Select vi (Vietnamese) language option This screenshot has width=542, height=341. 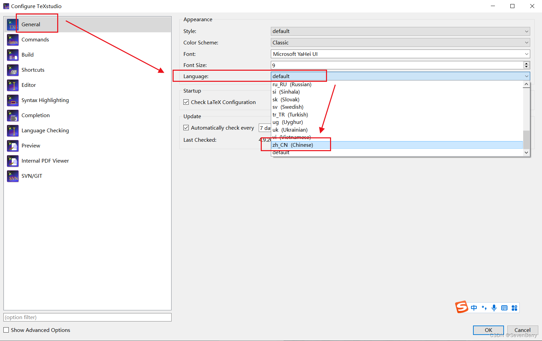(x=397, y=137)
